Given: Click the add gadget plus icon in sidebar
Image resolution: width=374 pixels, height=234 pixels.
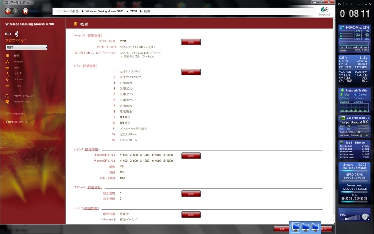Looking at the screenshot, I should tap(359, 4).
